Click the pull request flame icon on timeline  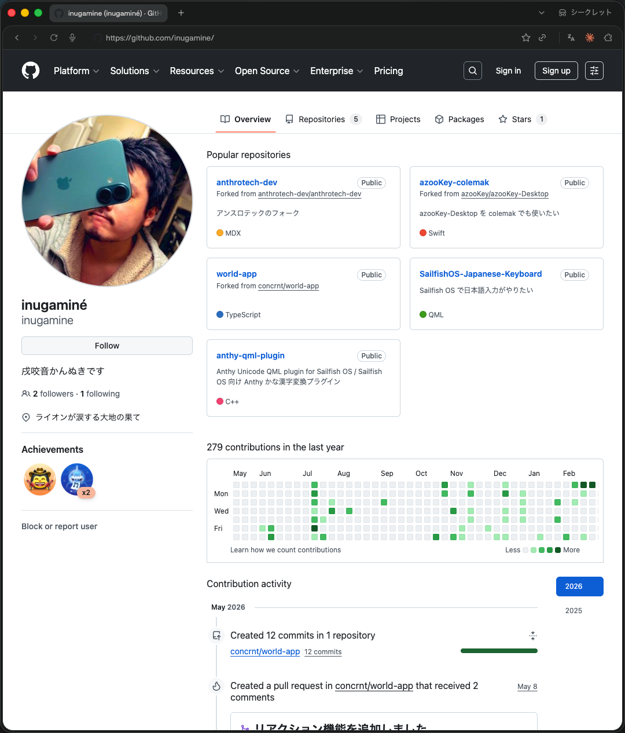click(x=216, y=686)
